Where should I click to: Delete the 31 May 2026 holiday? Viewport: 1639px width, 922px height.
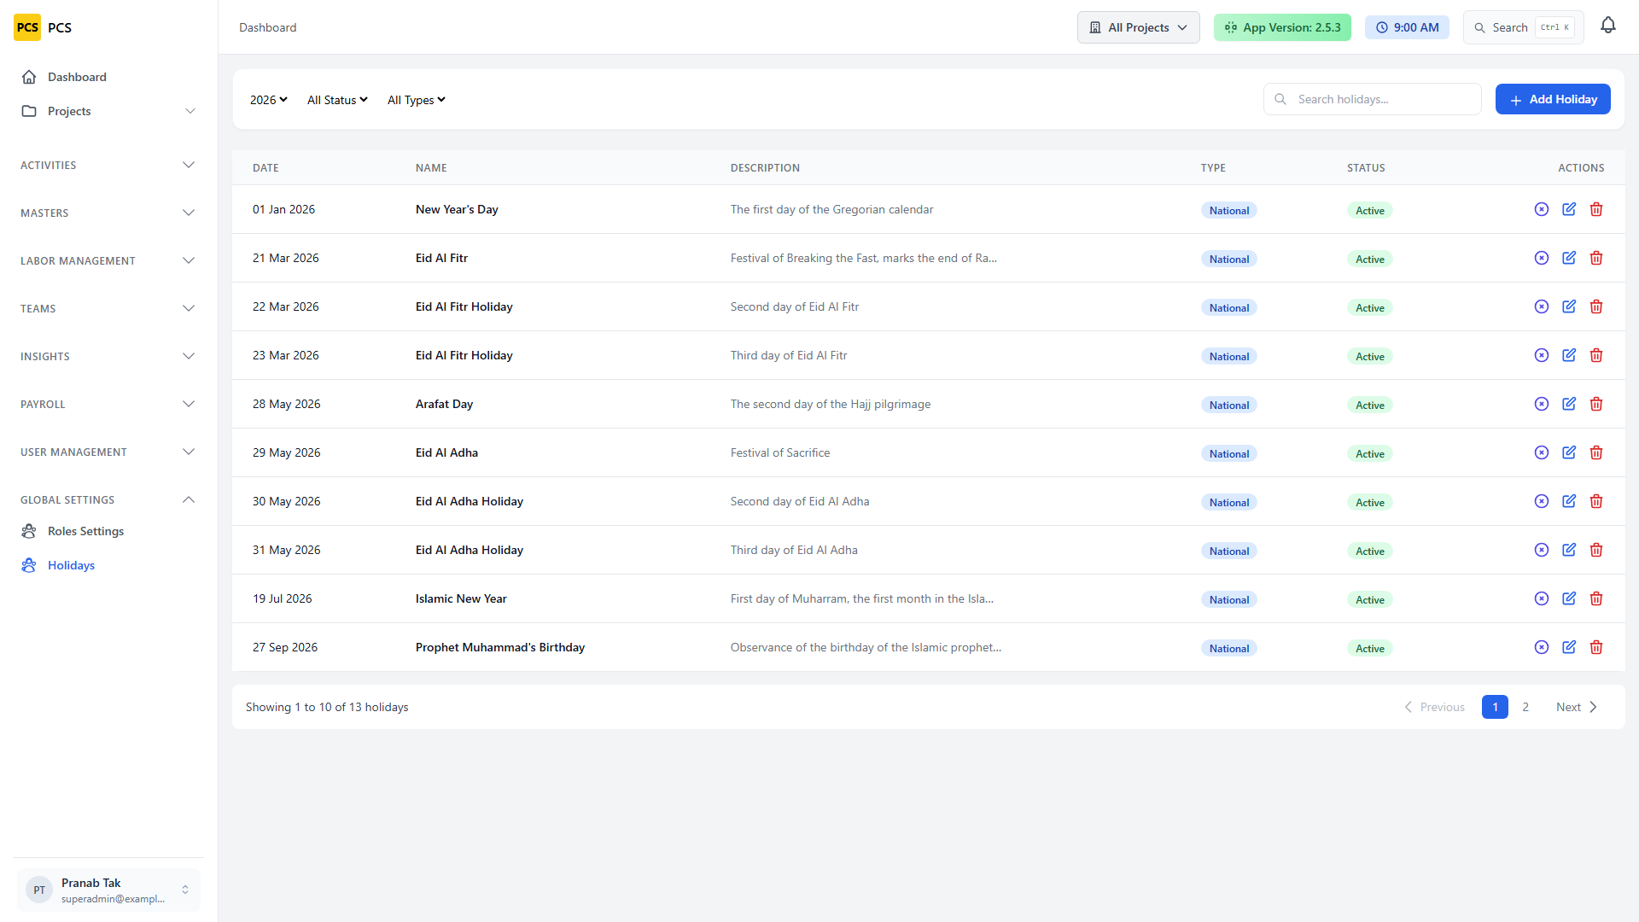(1596, 550)
